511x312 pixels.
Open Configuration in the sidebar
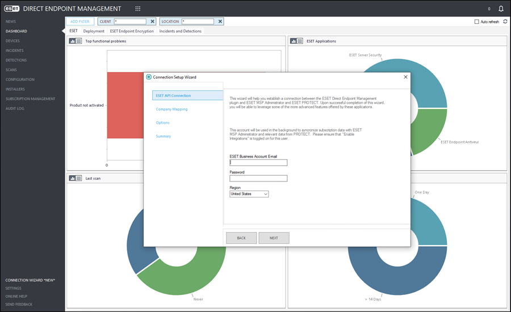(20, 79)
